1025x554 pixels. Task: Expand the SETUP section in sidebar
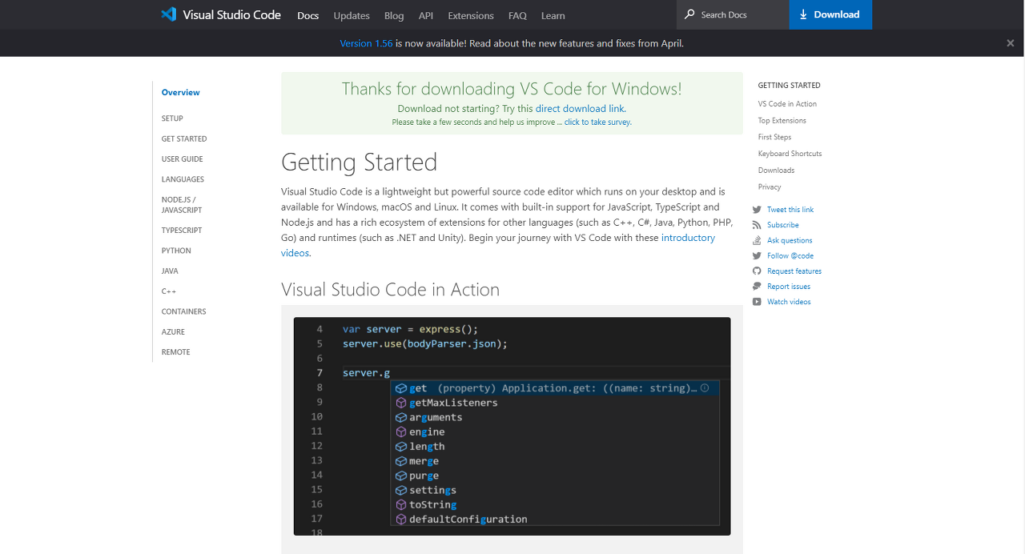coord(172,118)
